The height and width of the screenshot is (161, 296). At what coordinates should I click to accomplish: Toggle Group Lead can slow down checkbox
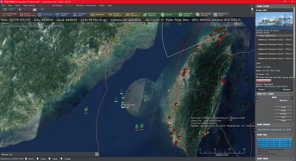[x=257, y=77]
